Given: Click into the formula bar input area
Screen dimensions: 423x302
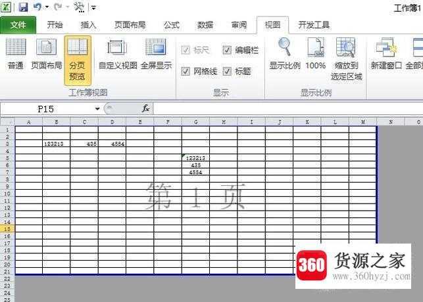Looking at the screenshot, I should (x=287, y=109).
